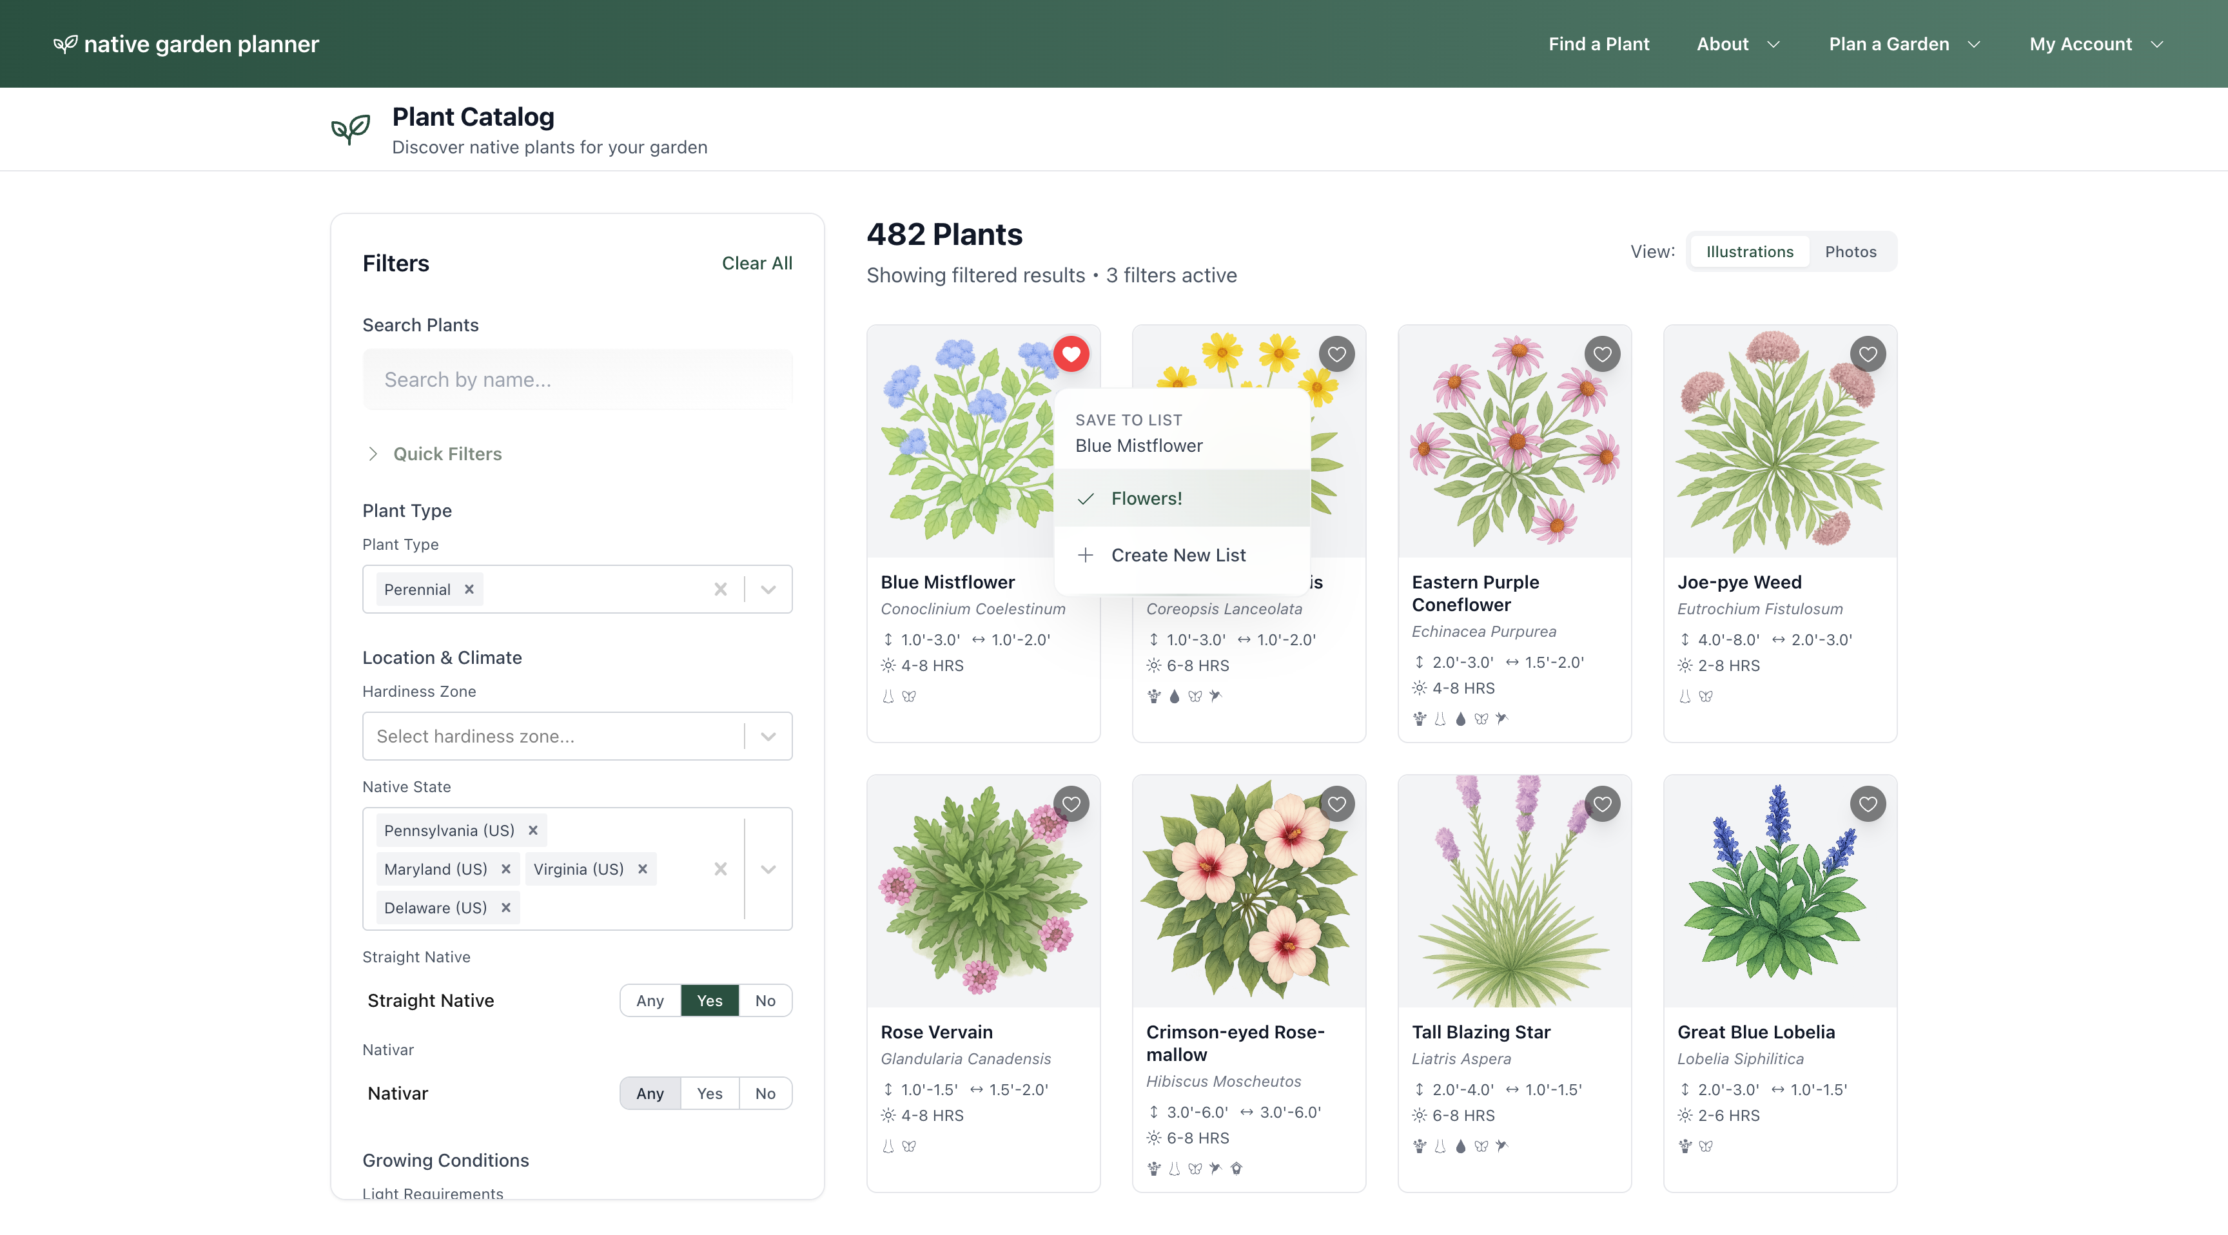Click the Search by name input field
Viewport: 2228px width, 1235px height.
pos(577,379)
